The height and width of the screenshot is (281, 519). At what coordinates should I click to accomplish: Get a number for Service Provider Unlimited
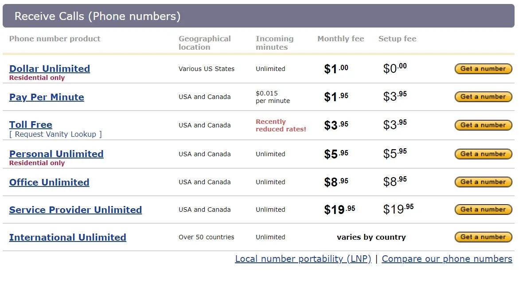click(483, 210)
